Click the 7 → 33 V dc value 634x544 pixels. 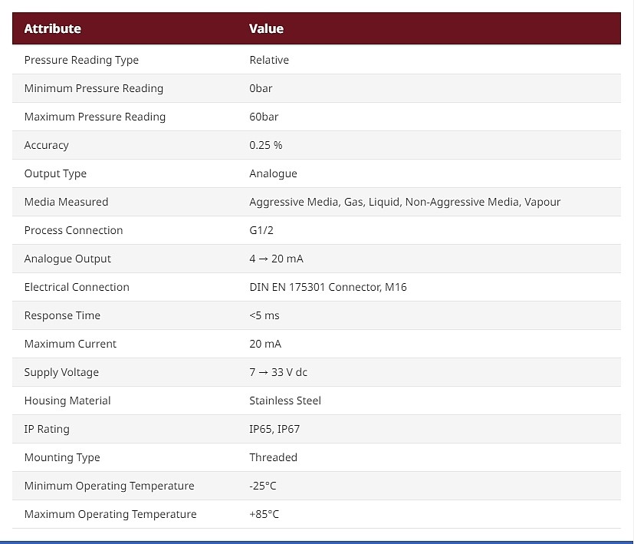tap(278, 372)
